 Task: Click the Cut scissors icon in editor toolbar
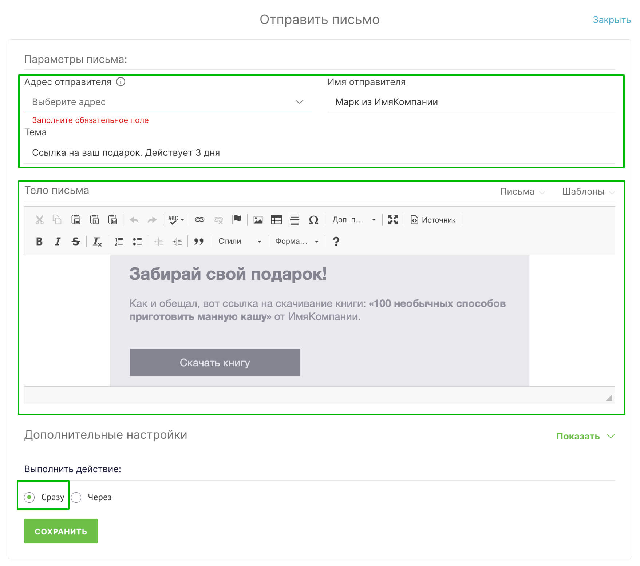click(x=39, y=220)
